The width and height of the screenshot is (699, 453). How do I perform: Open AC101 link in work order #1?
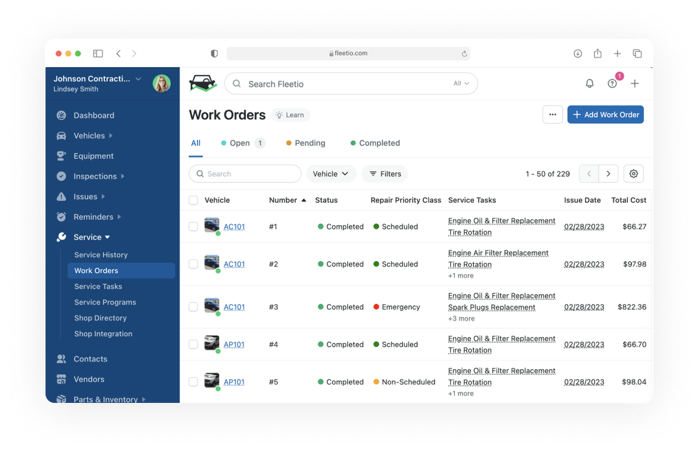[x=234, y=227]
